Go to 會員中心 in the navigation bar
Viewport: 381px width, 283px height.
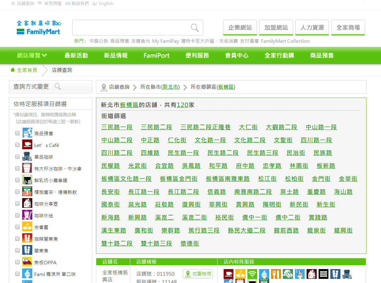tap(237, 55)
